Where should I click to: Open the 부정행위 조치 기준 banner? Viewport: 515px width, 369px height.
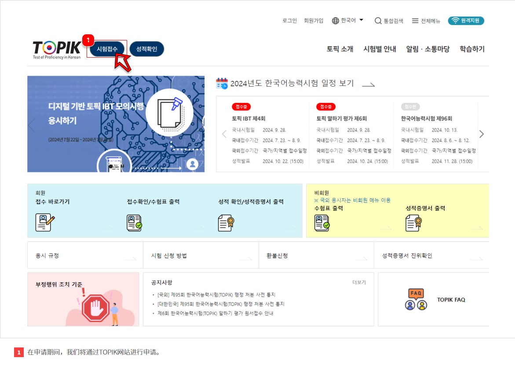[83, 300]
